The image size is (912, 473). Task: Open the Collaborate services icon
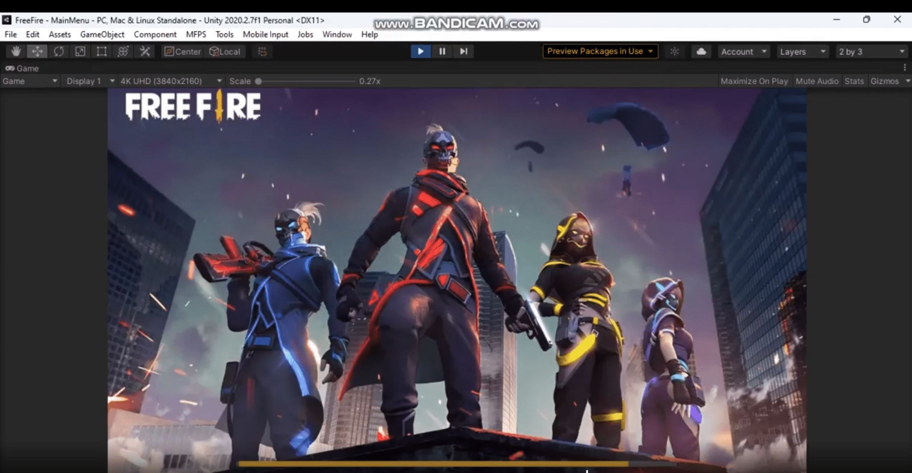pyautogui.click(x=675, y=52)
